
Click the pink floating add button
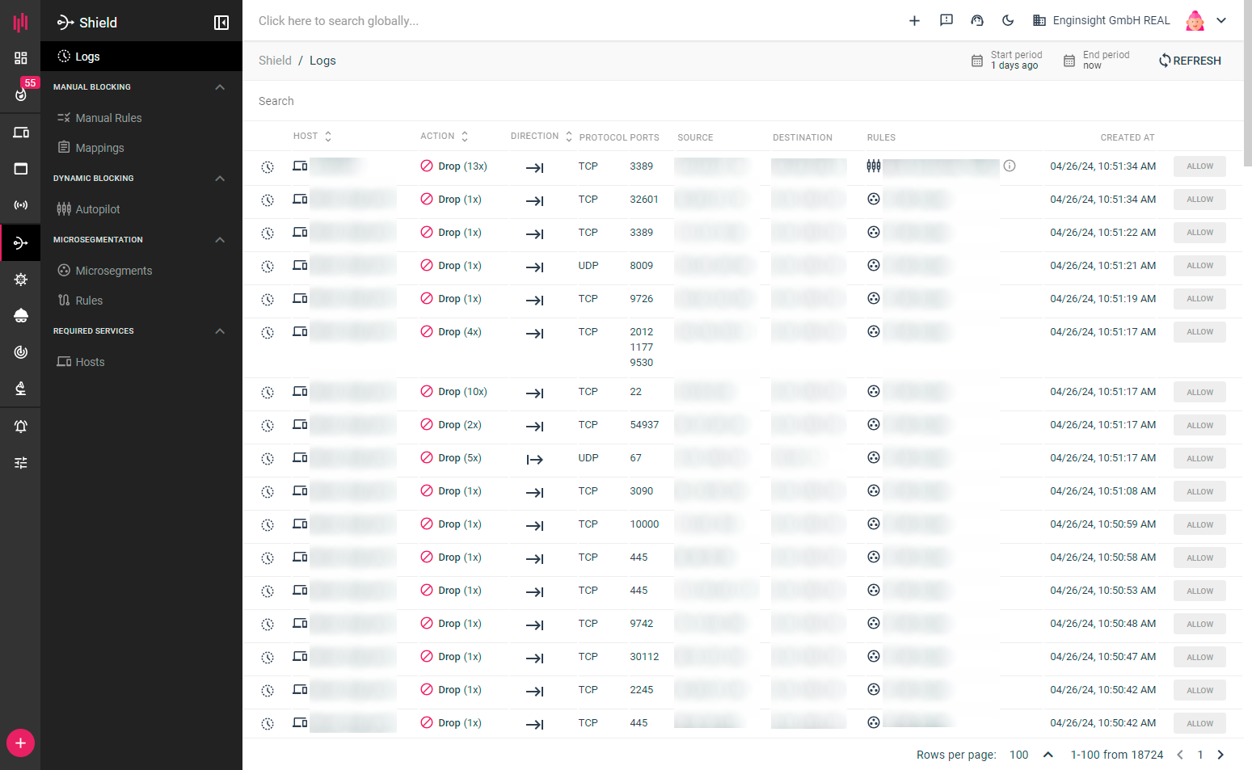[x=20, y=743]
